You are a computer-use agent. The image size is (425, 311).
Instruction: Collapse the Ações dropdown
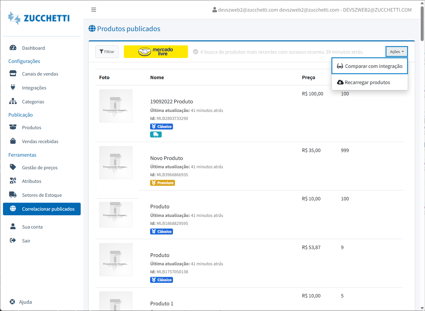pos(396,52)
